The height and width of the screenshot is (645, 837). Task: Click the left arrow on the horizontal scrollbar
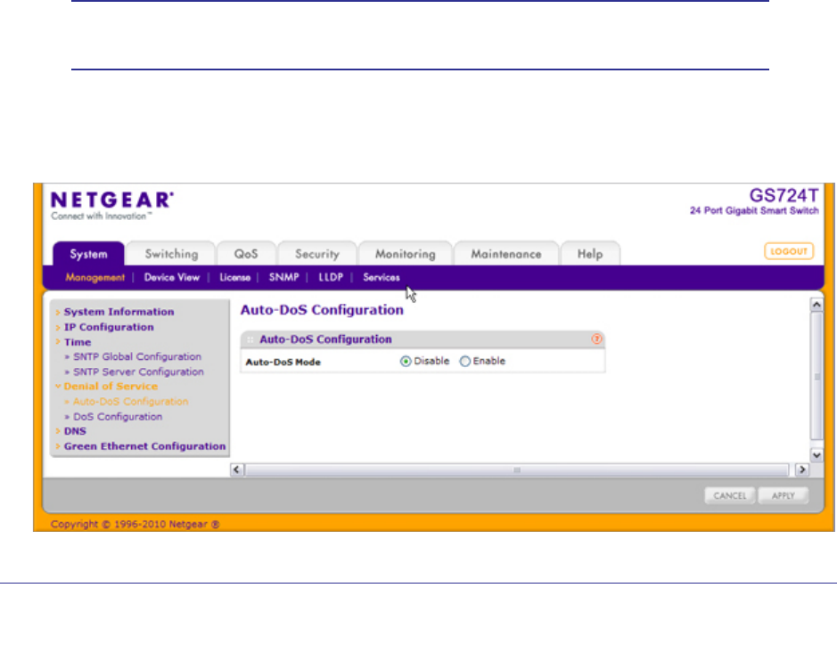point(237,469)
